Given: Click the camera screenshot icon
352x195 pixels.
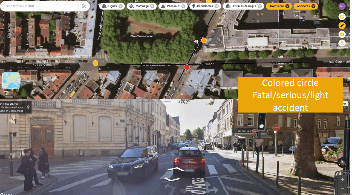Looking at the screenshot, I should point(342,34).
